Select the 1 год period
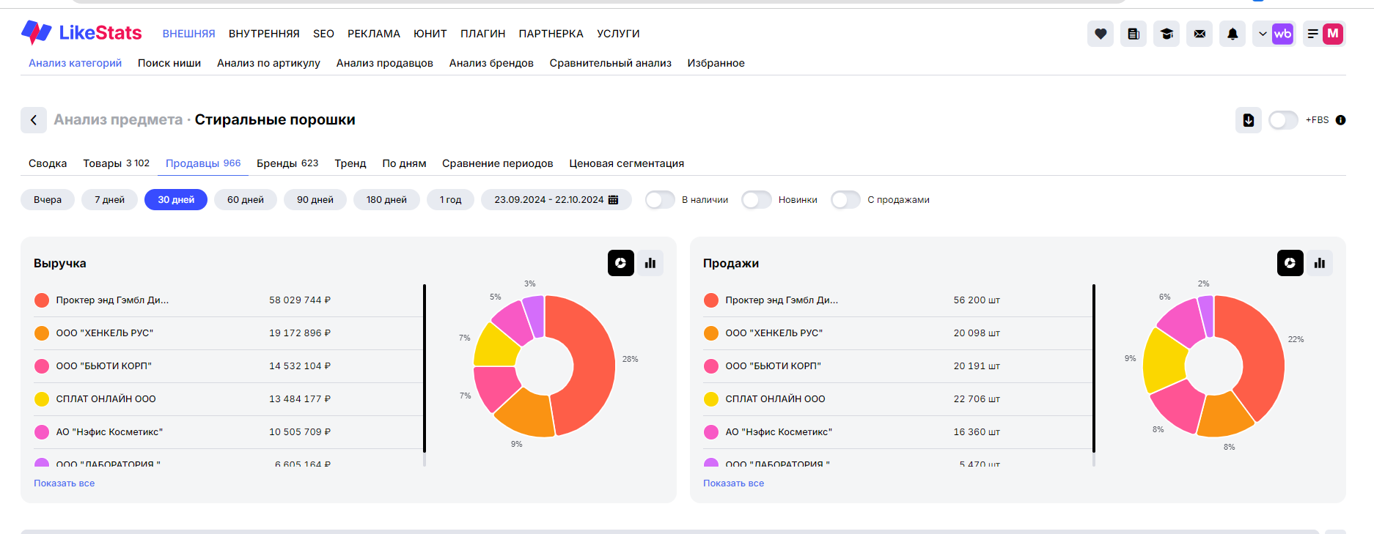Image resolution: width=1374 pixels, height=534 pixels. tap(451, 199)
